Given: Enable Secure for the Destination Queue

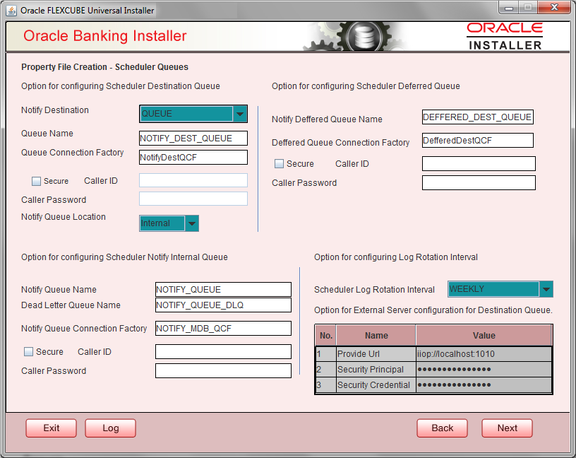Looking at the screenshot, I should [x=35, y=181].
